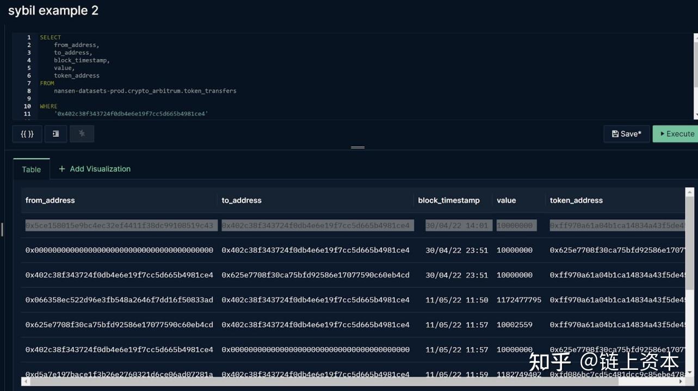Open the query parameters {{ }} editor
This screenshot has width=698, height=391.
tap(27, 134)
